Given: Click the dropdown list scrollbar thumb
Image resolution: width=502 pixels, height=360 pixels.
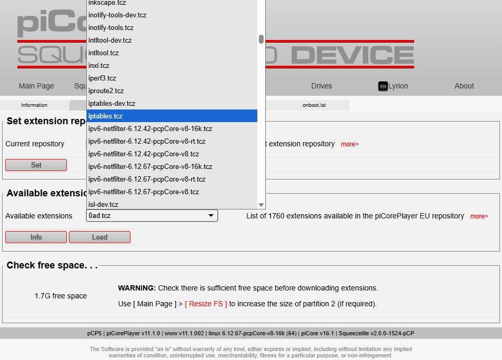Looking at the screenshot, I should click(x=261, y=39).
